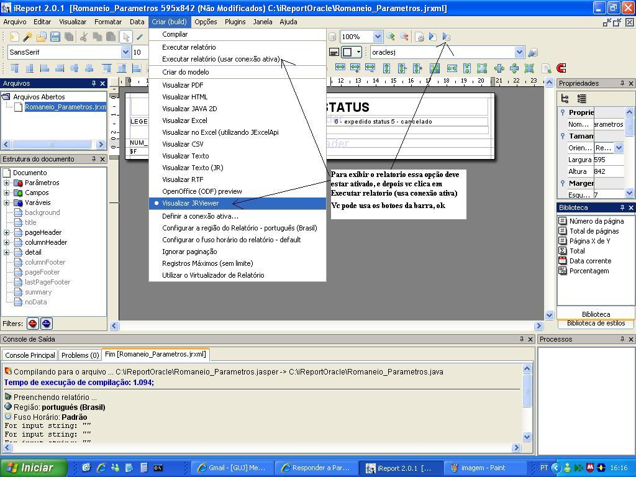636x477 pixels.
Task: Open the Formatar menu
Action: point(108,22)
